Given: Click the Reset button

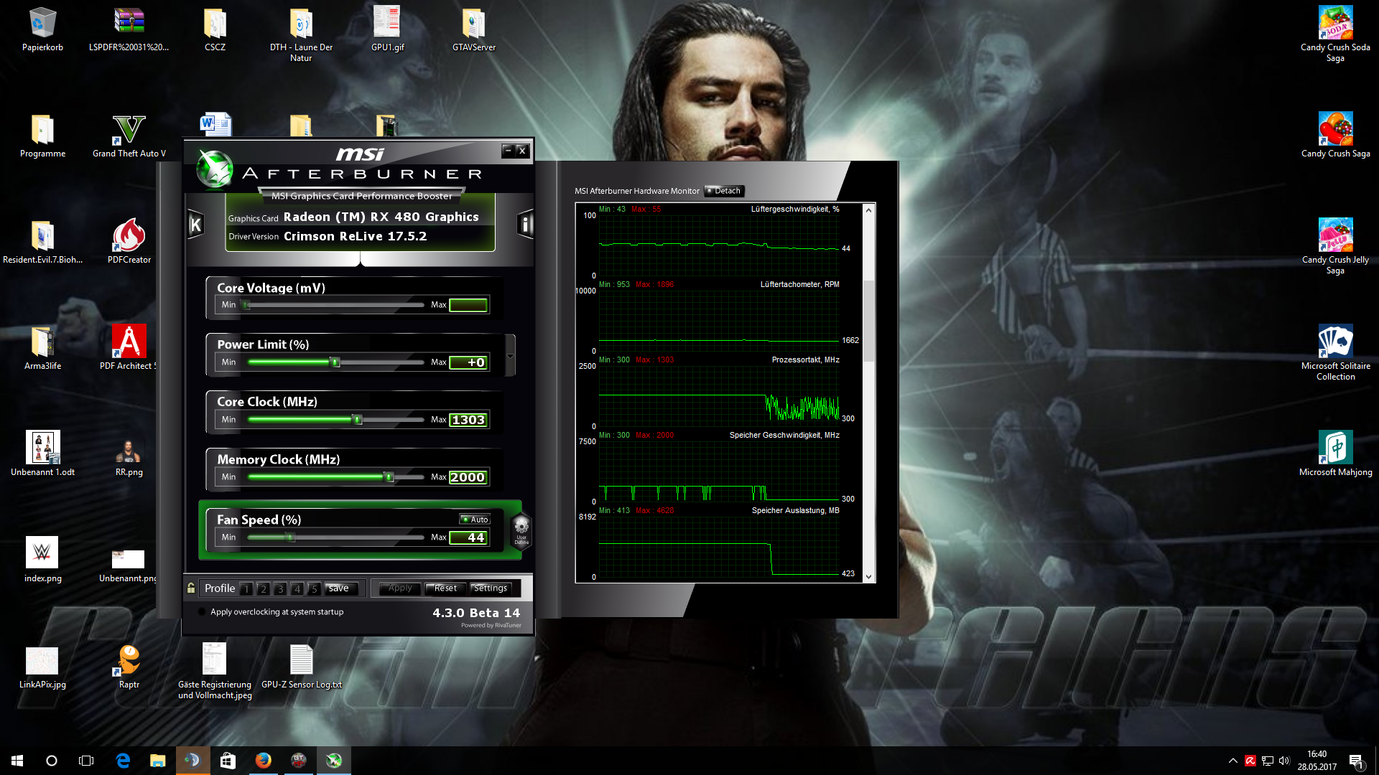Looking at the screenshot, I should click(x=445, y=588).
